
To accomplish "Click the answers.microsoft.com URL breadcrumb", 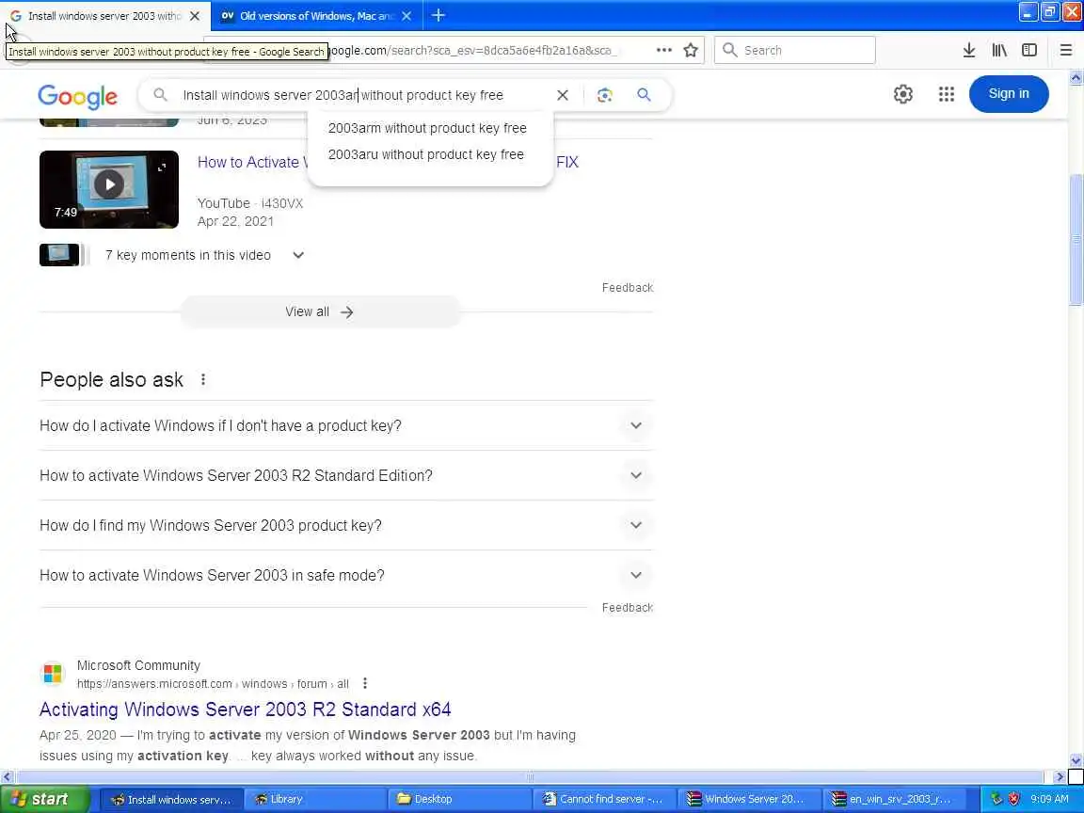I will [x=213, y=684].
